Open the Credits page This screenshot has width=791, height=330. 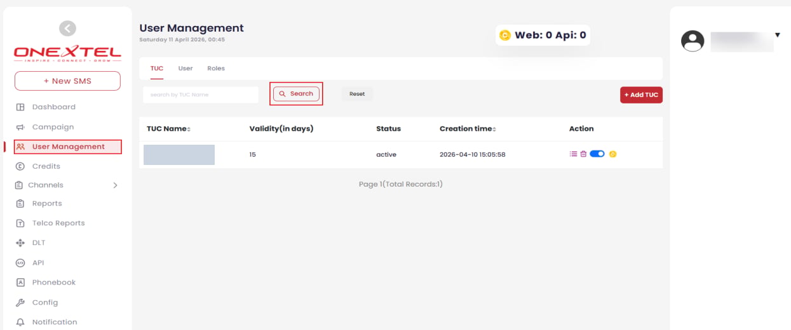[46, 166]
